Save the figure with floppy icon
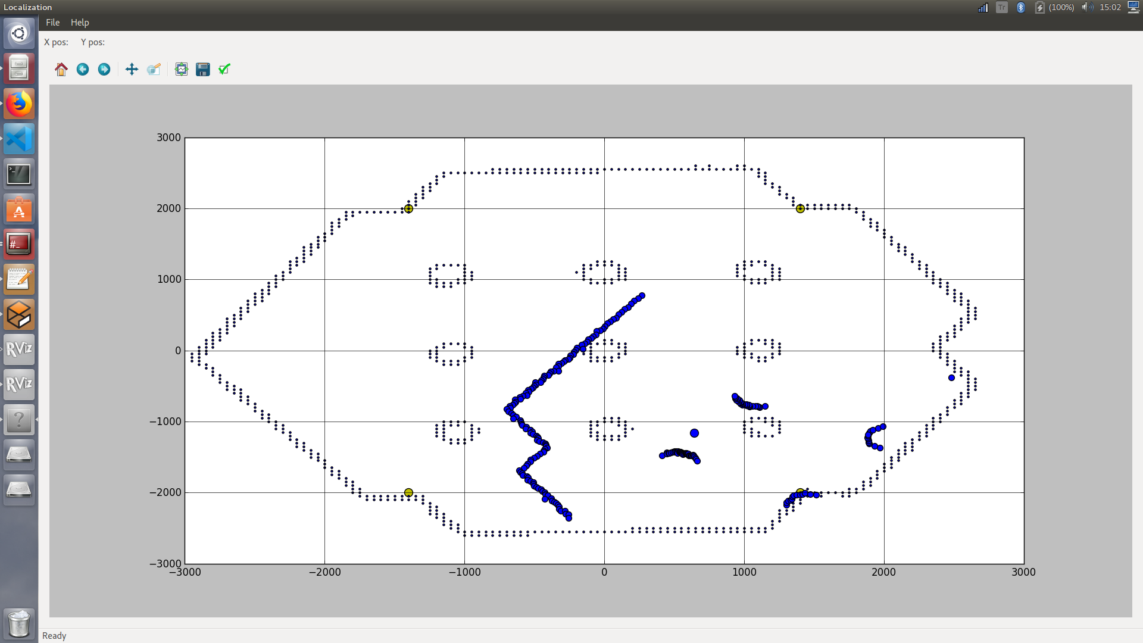 tap(203, 70)
